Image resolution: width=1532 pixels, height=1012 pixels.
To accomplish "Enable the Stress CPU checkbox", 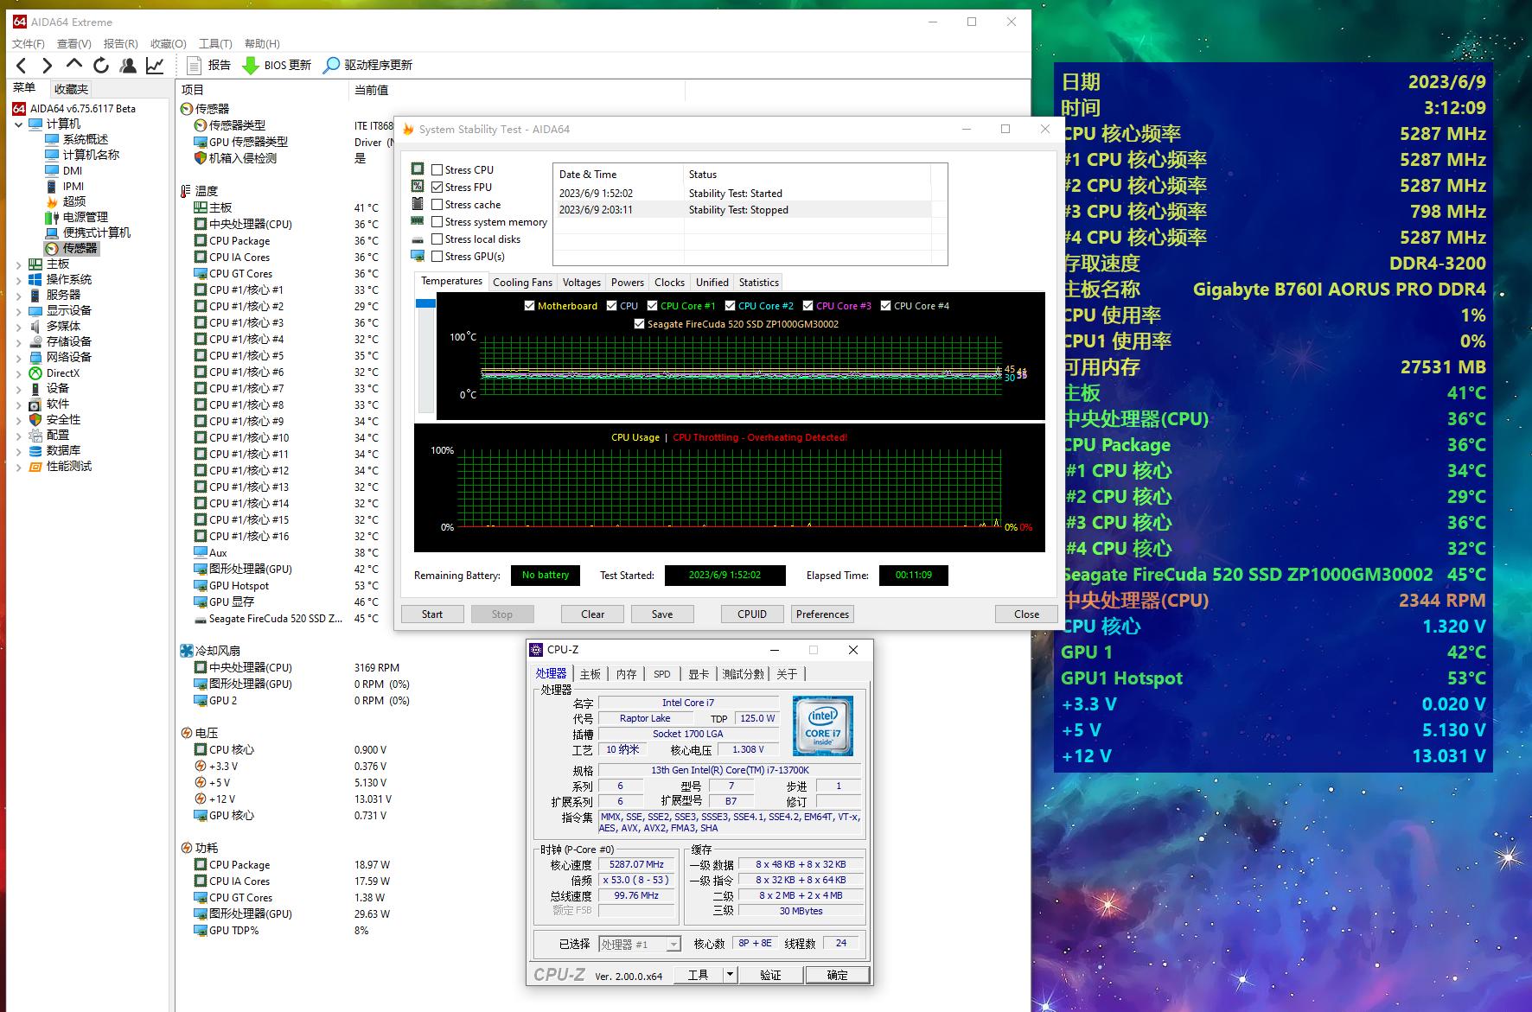I will 437,170.
